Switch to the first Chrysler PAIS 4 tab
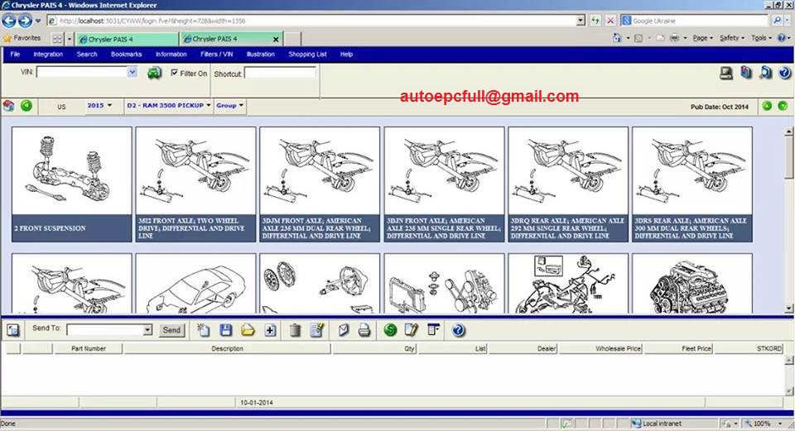 [126, 39]
